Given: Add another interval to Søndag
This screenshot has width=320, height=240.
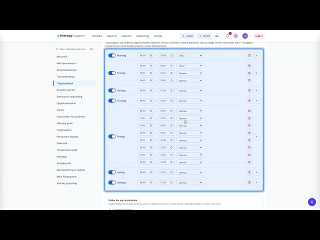Looking at the screenshot, I should (256, 182).
